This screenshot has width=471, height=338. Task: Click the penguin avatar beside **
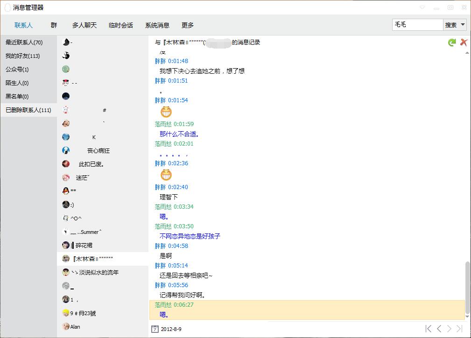66,191
